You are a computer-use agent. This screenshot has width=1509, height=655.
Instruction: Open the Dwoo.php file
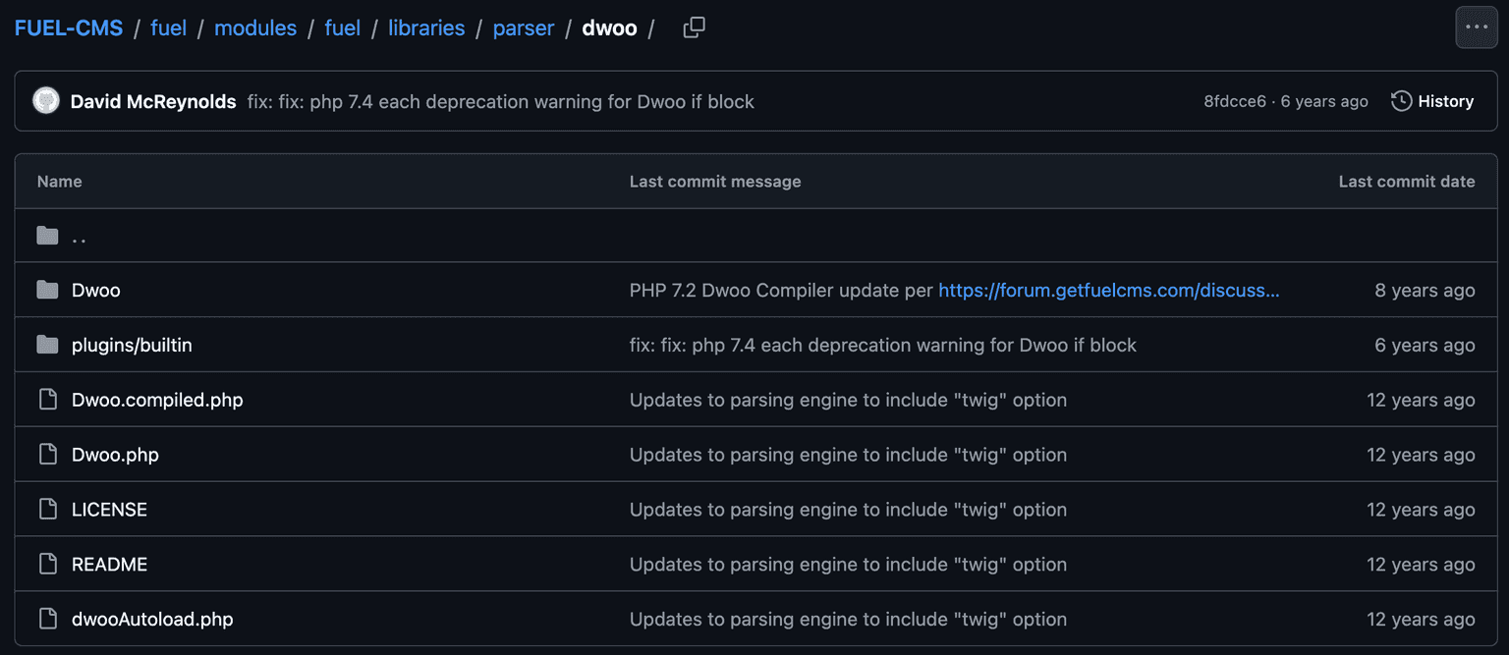pos(115,455)
